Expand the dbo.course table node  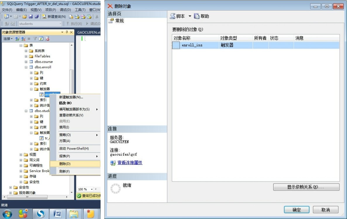26,62
